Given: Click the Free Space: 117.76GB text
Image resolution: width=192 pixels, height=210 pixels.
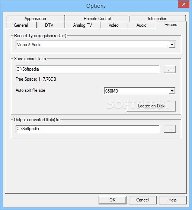Looking at the screenshot, I should point(36,79).
